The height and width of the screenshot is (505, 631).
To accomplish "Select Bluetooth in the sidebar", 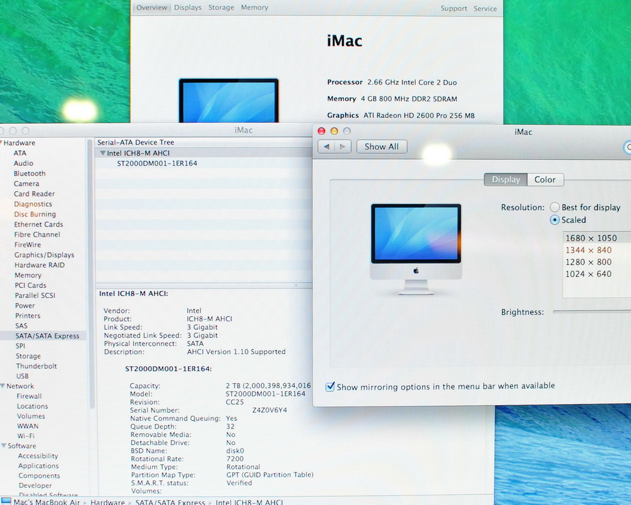I will point(30,173).
